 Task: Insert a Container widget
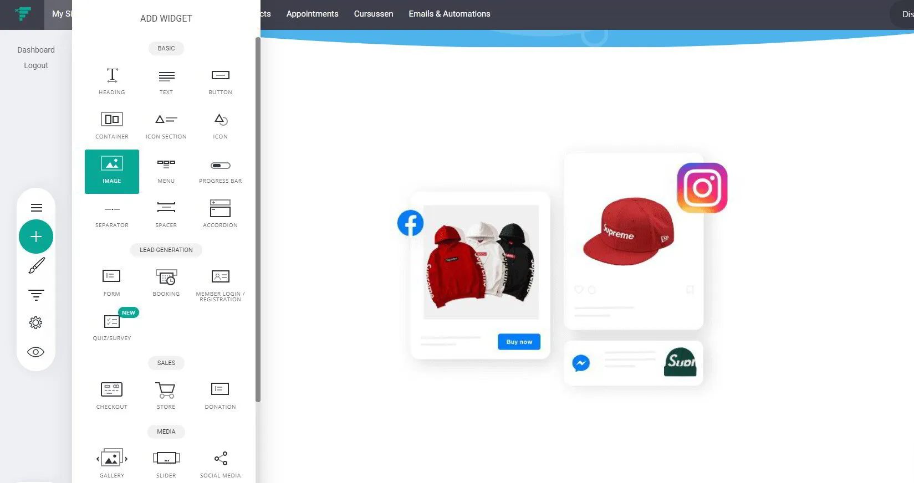click(112, 125)
